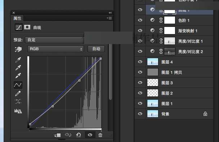
Task: Click the 自动 auto button
Action: click(x=96, y=49)
